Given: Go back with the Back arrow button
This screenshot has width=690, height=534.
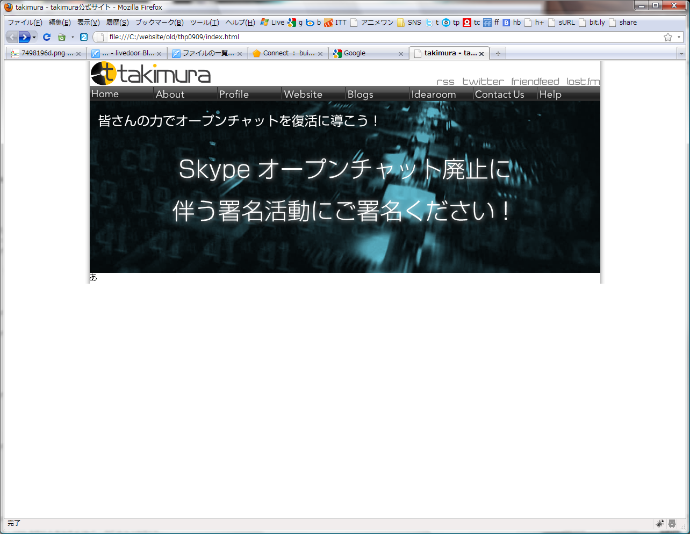Looking at the screenshot, I should click(12, 37).
